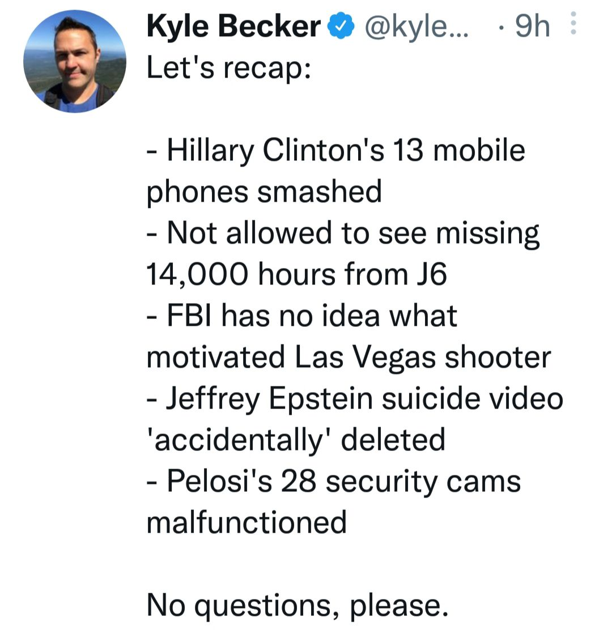
Task: Click the "No questions, please." closing line
Action: [297, 605]
